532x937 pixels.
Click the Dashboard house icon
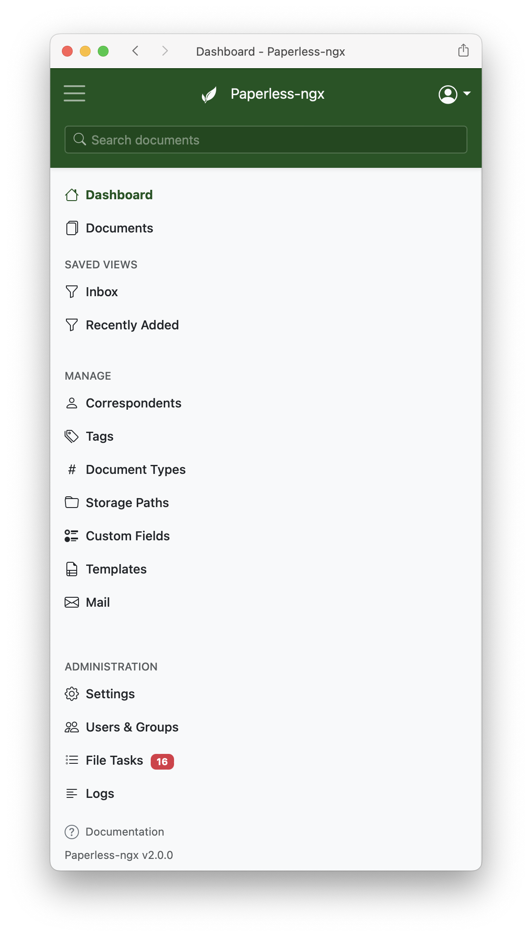(x=72, y=195)
